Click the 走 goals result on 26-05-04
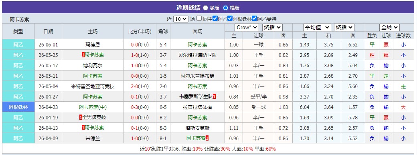This screenshot has width=417, height=155. 403,87
